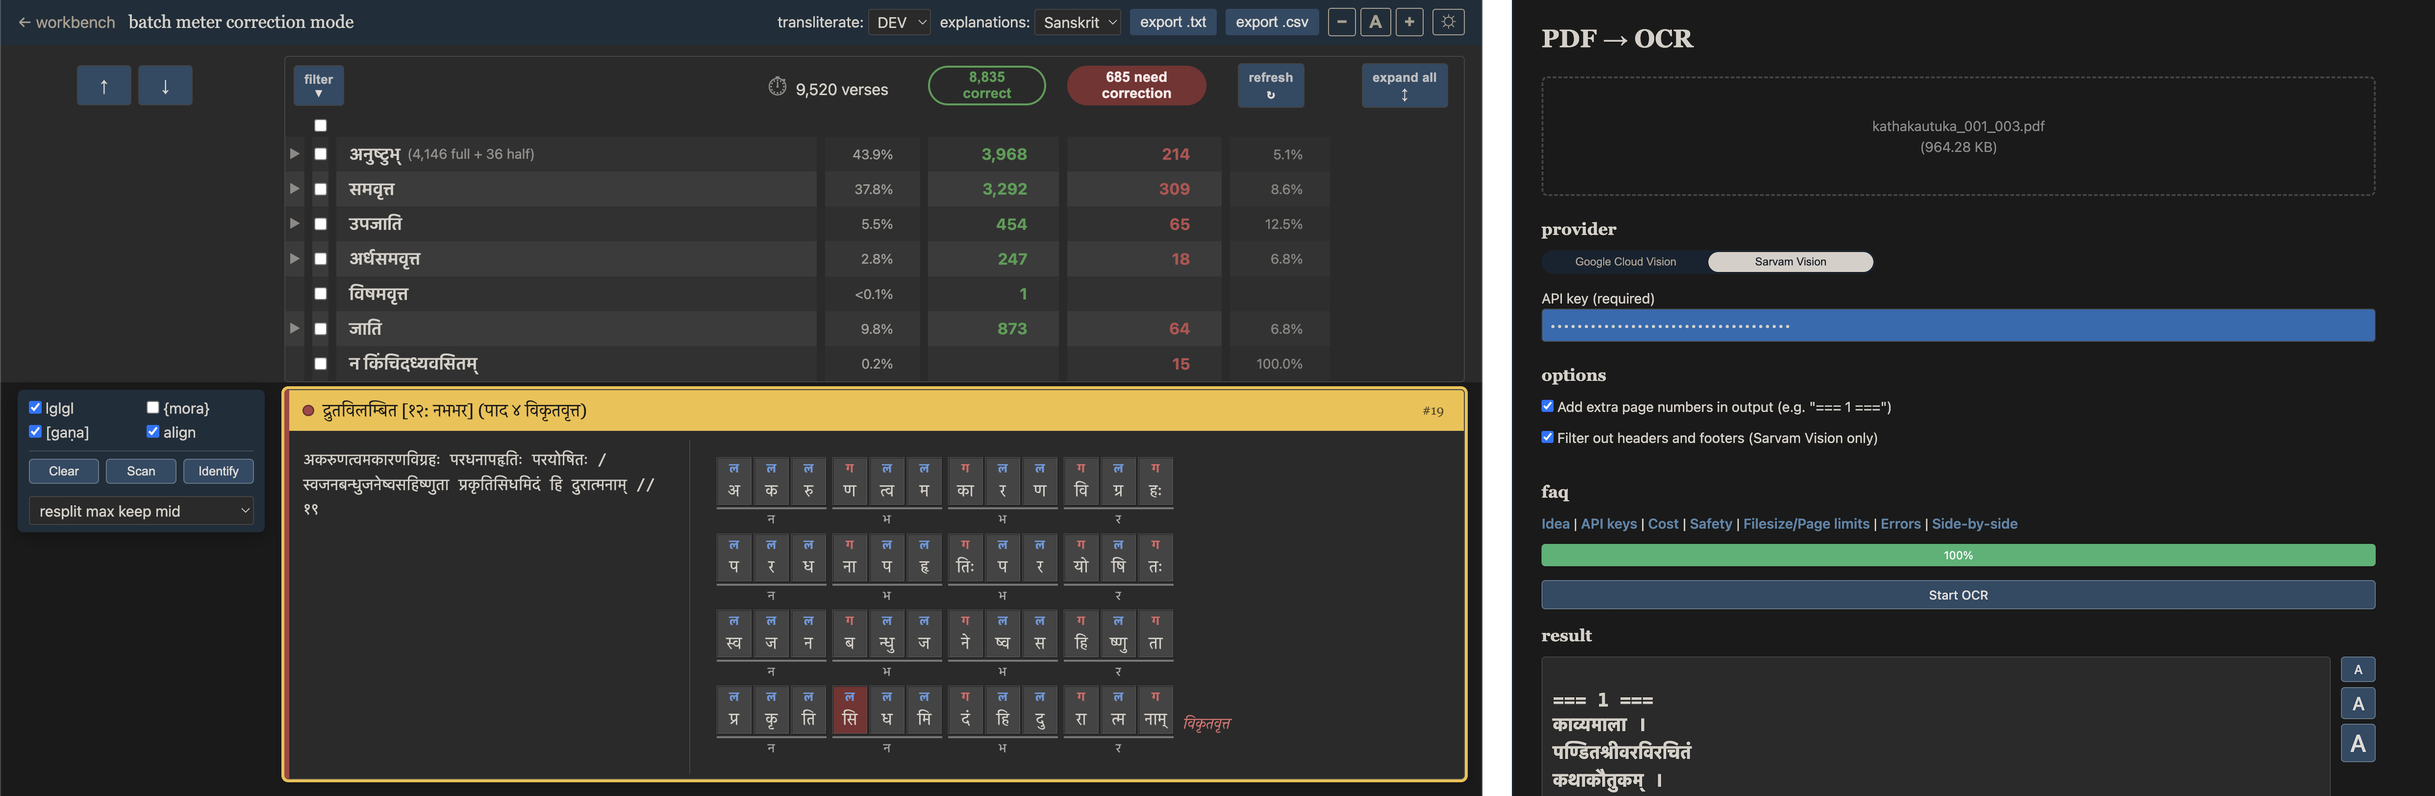2435x796 pixels.
Task: Enable the {mora} option
Action: pos(152,407)
